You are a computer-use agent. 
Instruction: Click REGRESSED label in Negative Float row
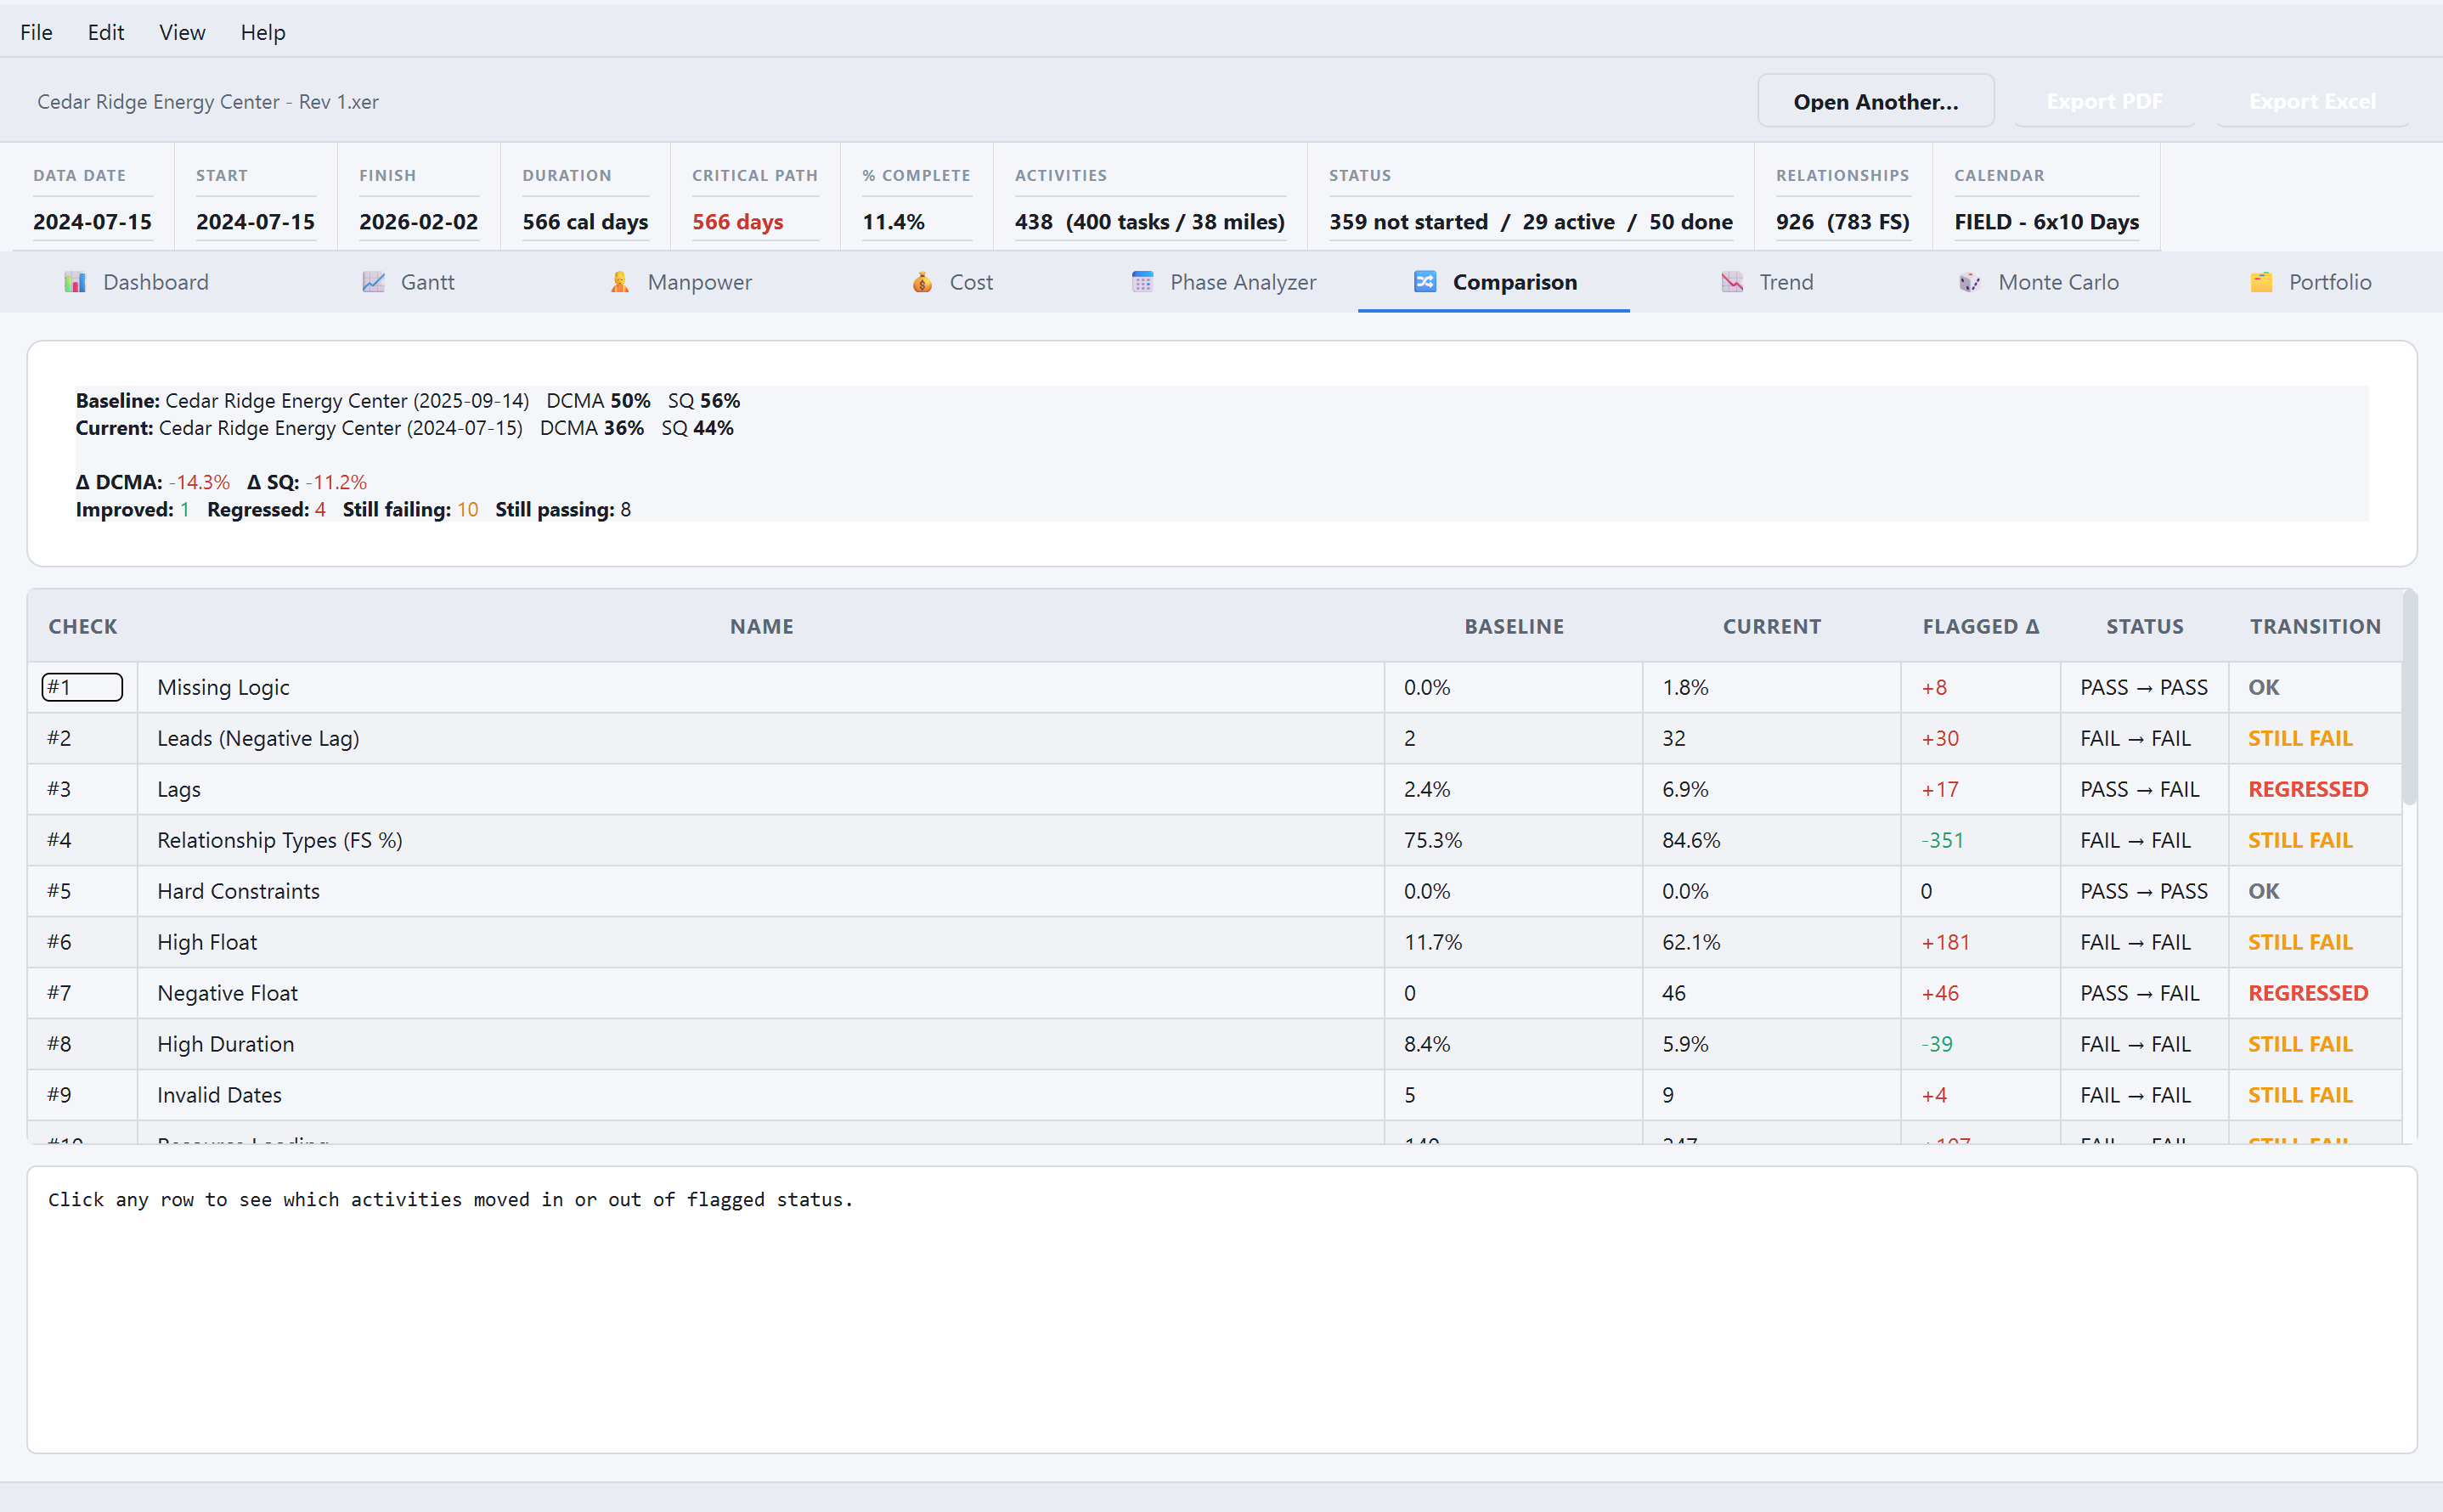click(x=2308, y=993)
